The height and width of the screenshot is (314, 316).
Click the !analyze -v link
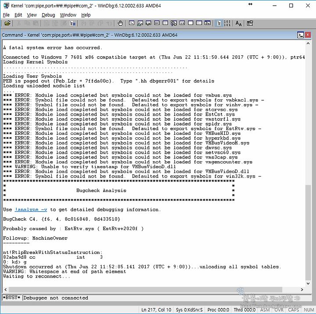coord(31,210)
